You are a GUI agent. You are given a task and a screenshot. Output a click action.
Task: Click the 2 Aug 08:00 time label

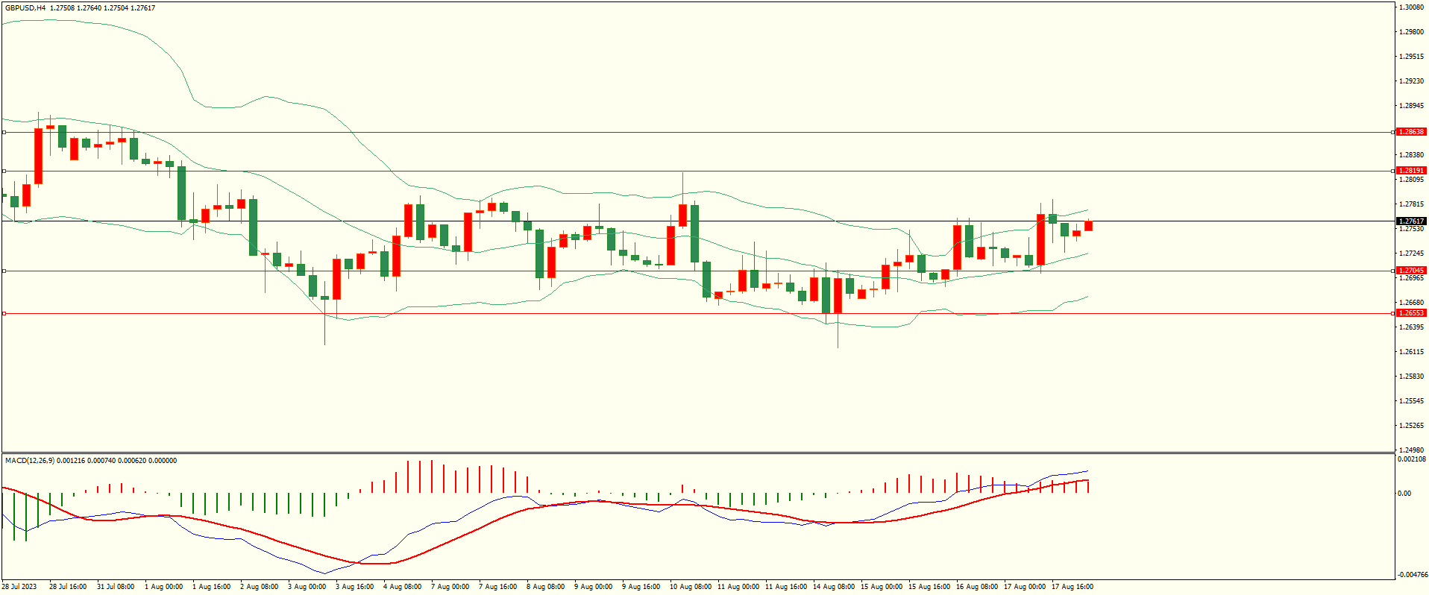(259, 587)
